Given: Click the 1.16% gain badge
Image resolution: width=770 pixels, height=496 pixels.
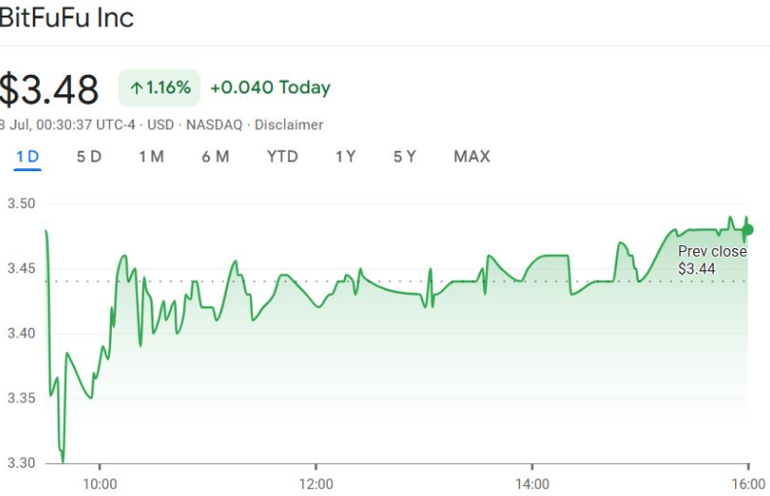Looking at the screenshot, I should coord(160,89).
